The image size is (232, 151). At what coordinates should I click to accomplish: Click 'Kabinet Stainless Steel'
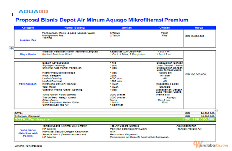pyautogui.click(x=57, y=54)
